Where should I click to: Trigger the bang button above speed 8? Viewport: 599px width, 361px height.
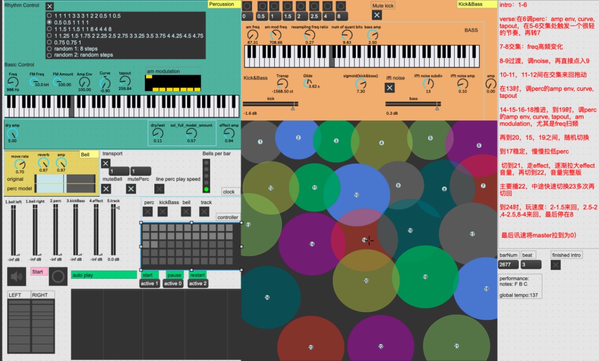[x=341, y=6]
